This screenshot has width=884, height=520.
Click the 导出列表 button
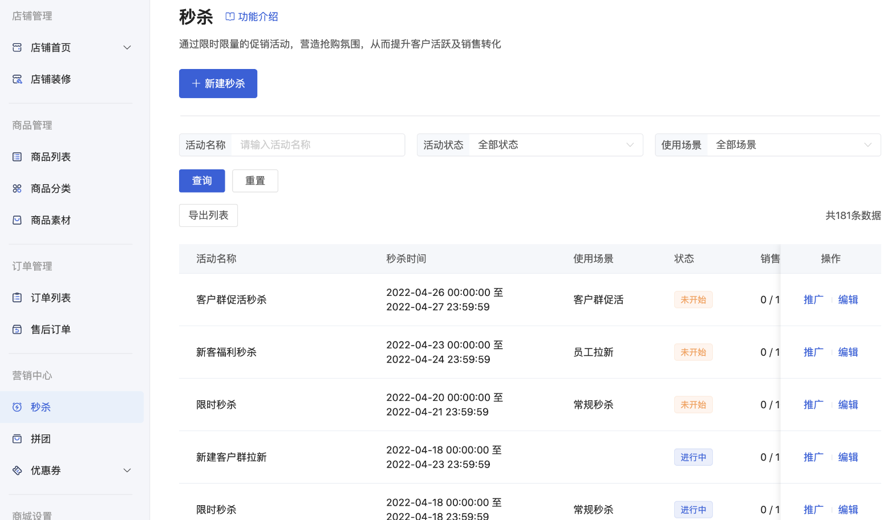[x=208, y=216]
